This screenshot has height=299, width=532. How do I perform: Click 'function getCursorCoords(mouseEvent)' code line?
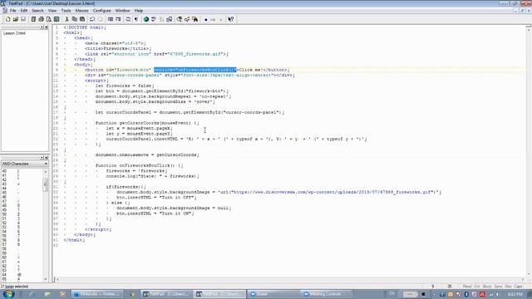pyautogui.click(x=147, y=123)
